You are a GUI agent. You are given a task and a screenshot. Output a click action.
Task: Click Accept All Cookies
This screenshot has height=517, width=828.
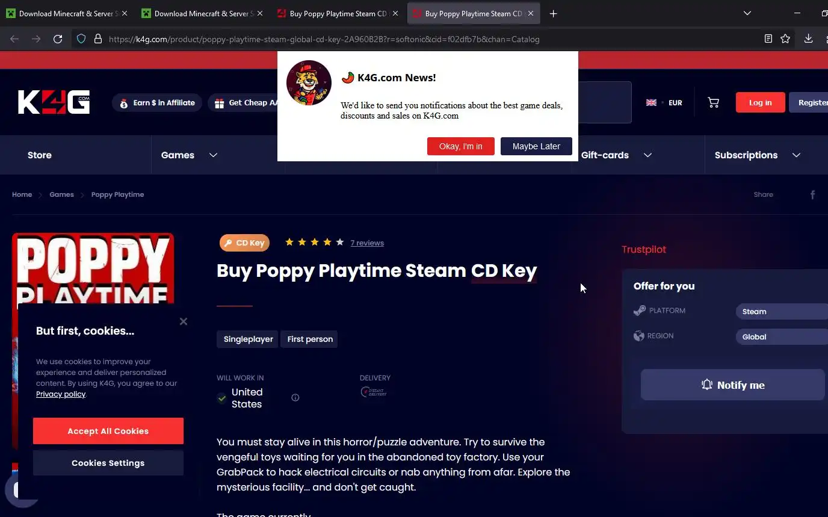[x=108, y=431]
